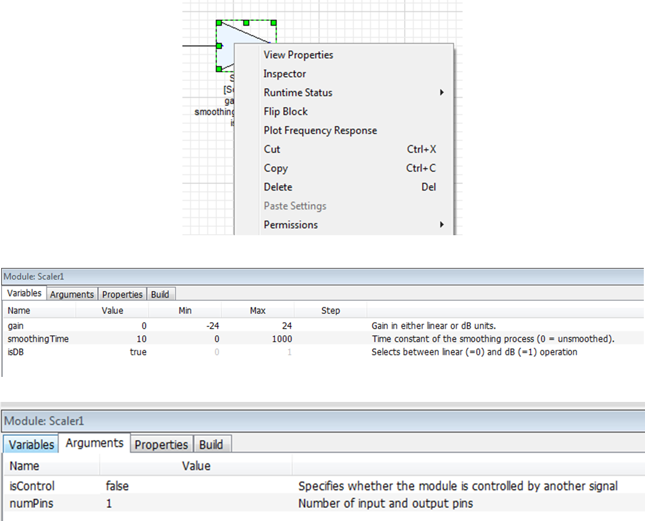Select Plot Frequency Response option

(320, 130)
